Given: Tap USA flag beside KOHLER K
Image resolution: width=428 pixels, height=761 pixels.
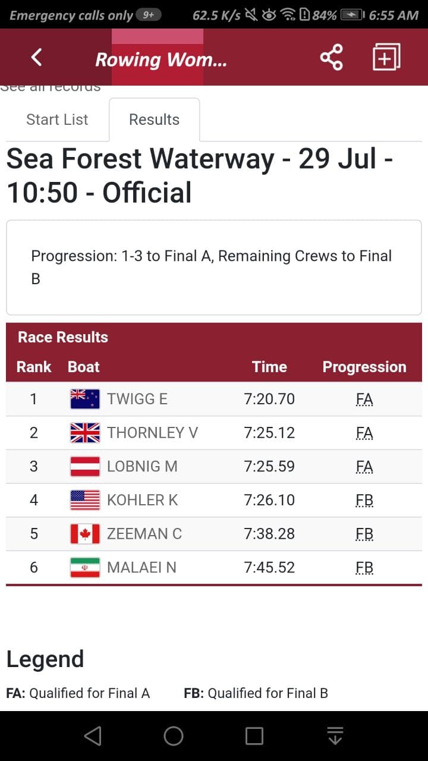Looking at the screenshot, I should pos(85,500).
